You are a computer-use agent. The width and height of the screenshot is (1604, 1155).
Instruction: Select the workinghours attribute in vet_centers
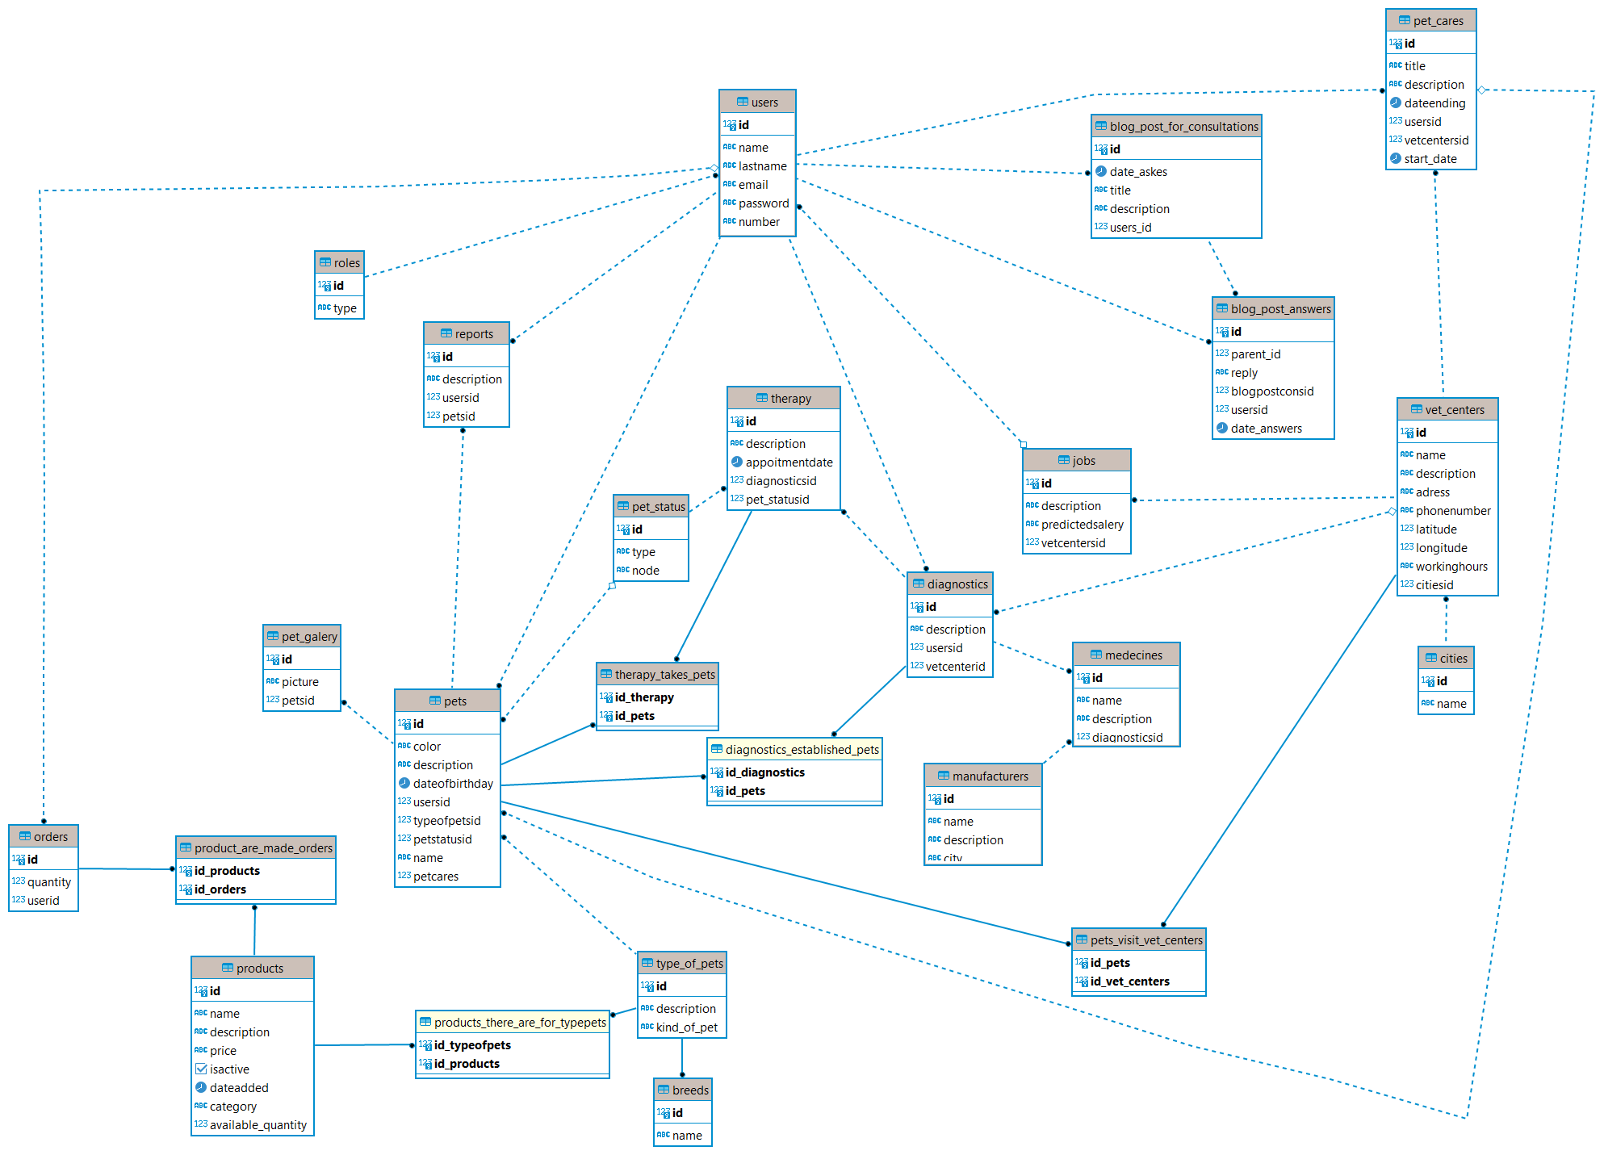click(1451, 567)
